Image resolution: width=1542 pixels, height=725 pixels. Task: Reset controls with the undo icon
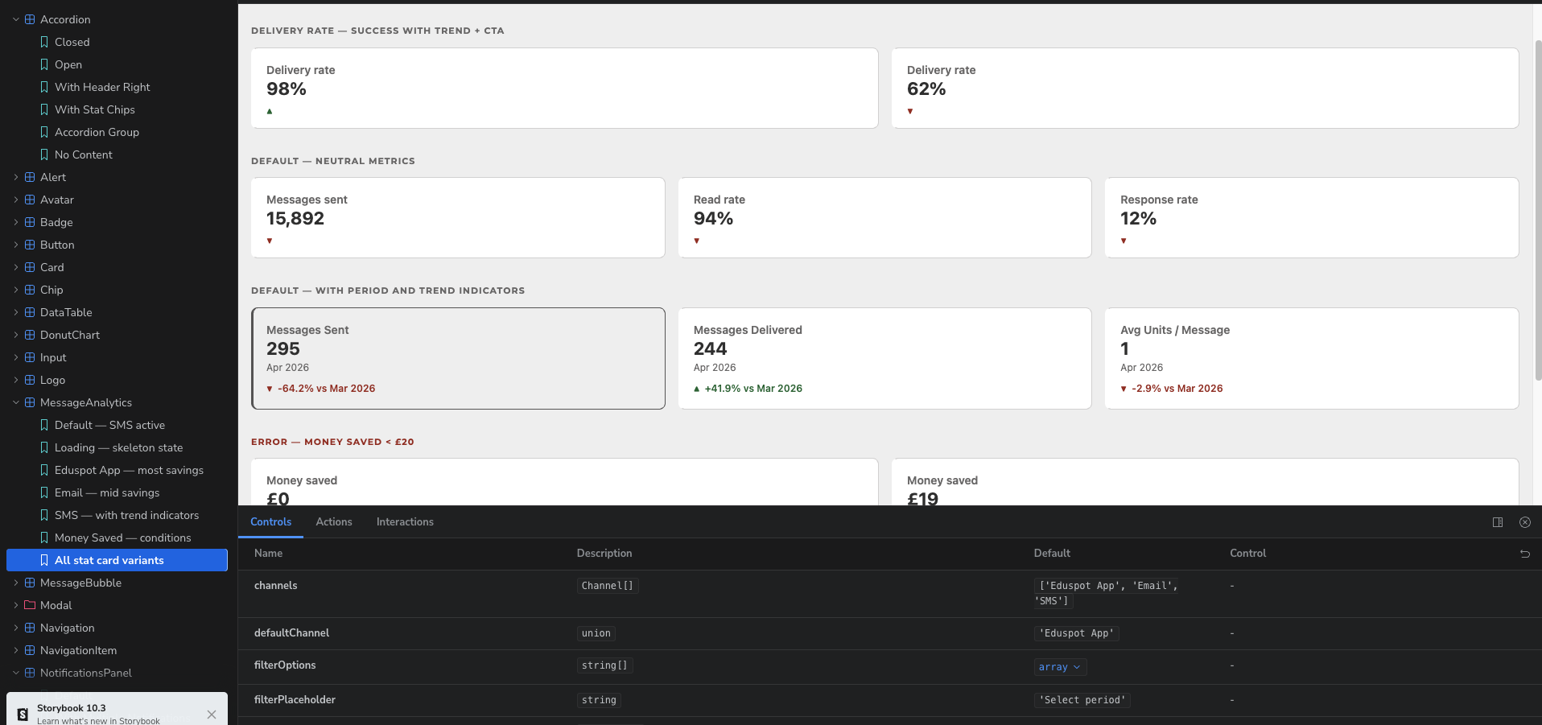coord(1524,554)
